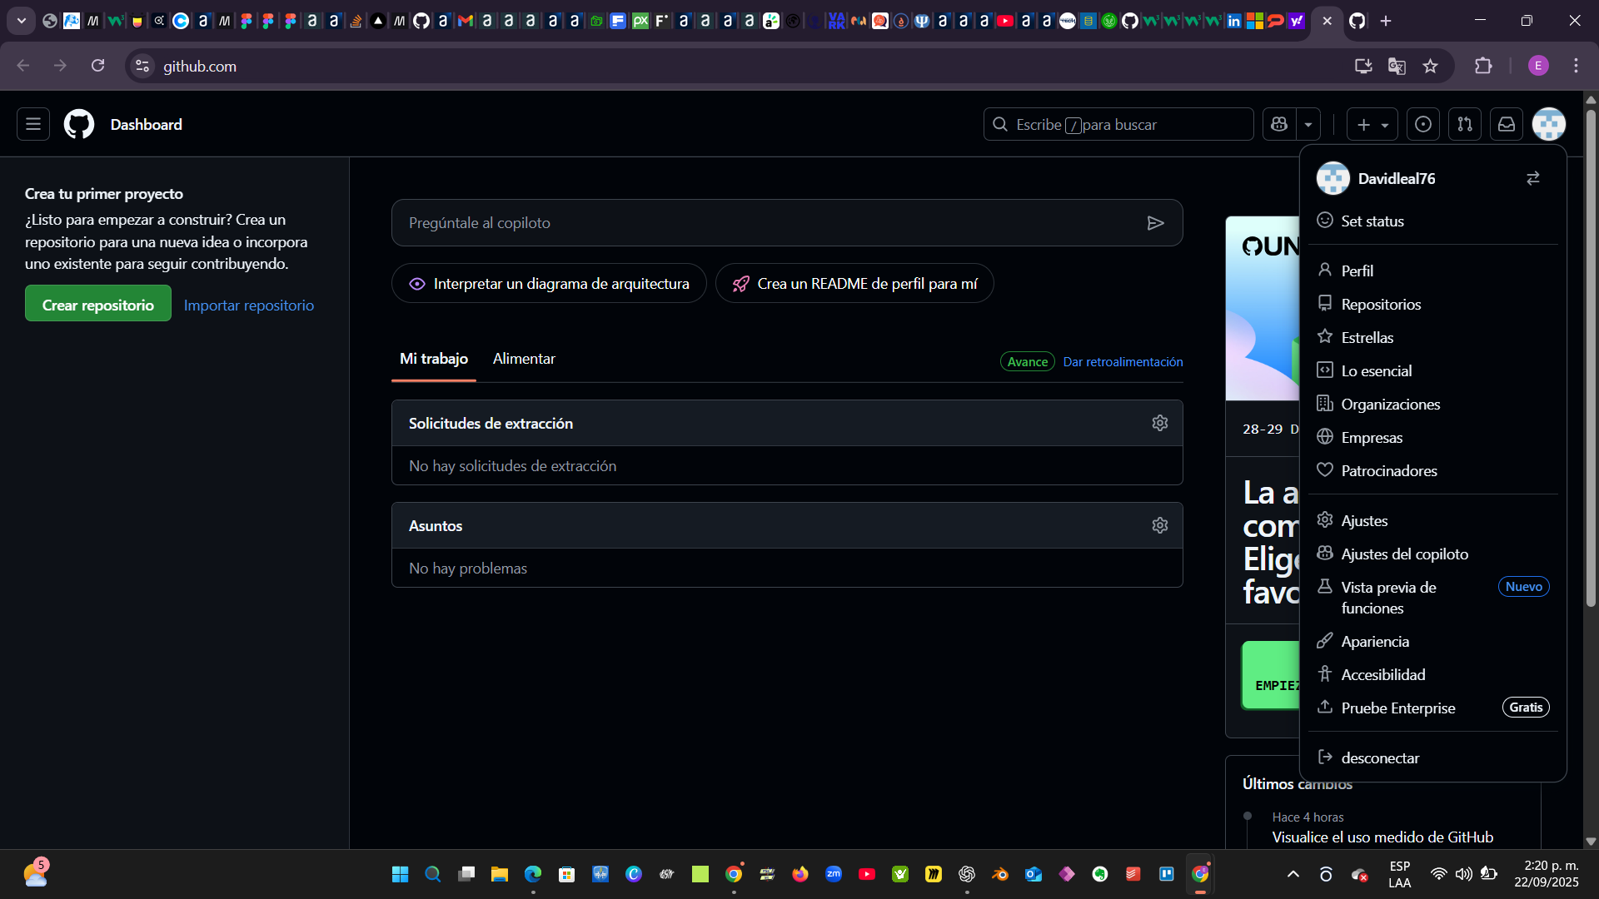Show hidden system tray icons chevron
Image resolution: width=1599 pixels, height=899 pixels.
[1293, 874]
